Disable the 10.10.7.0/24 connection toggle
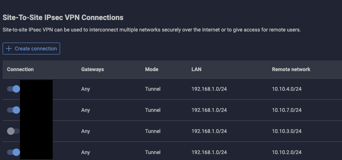 pyautogui.click(x=13, y=110)
